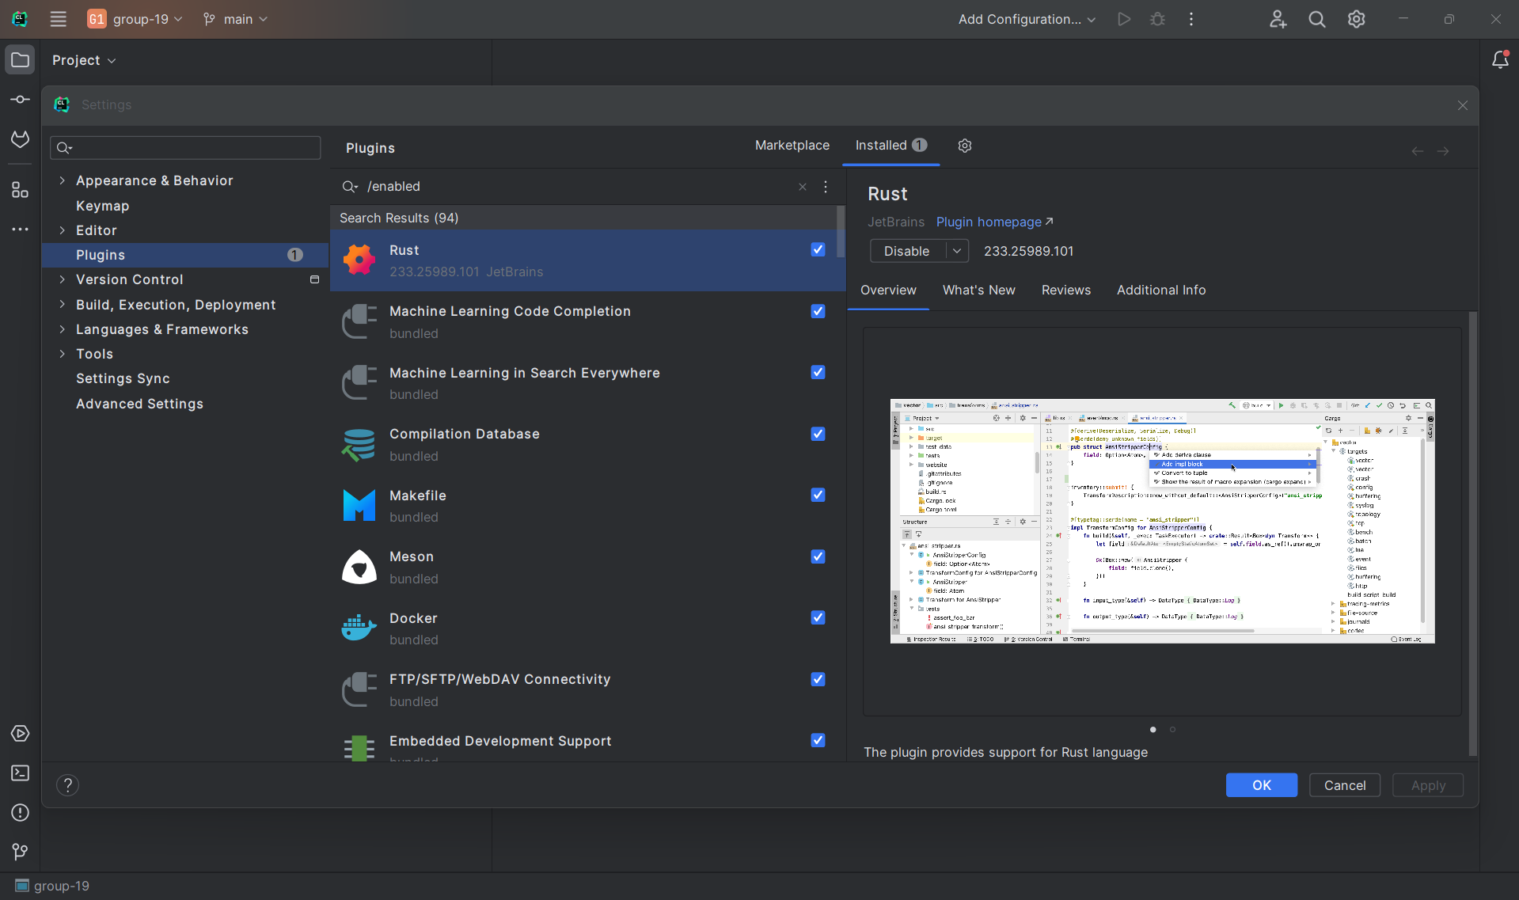
Task: Toggle FTP/SFTP/WebDAV Connectivity checkbox
Action: point(818,679)
